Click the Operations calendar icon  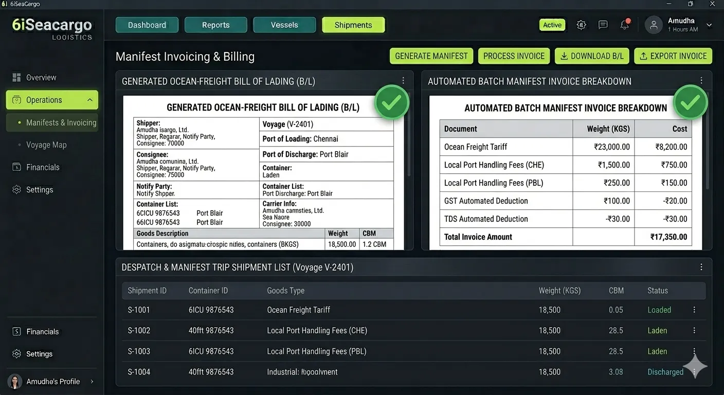coord(16,100)
